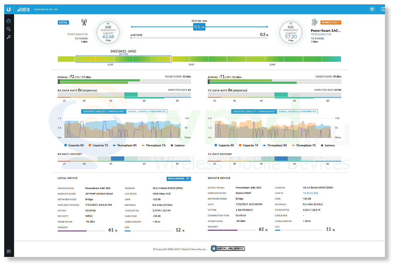The height and width of the screenshot is (265, 394).
Task: Open the remote last IP 10.34.21.102 link
Action: coord(310,193)
